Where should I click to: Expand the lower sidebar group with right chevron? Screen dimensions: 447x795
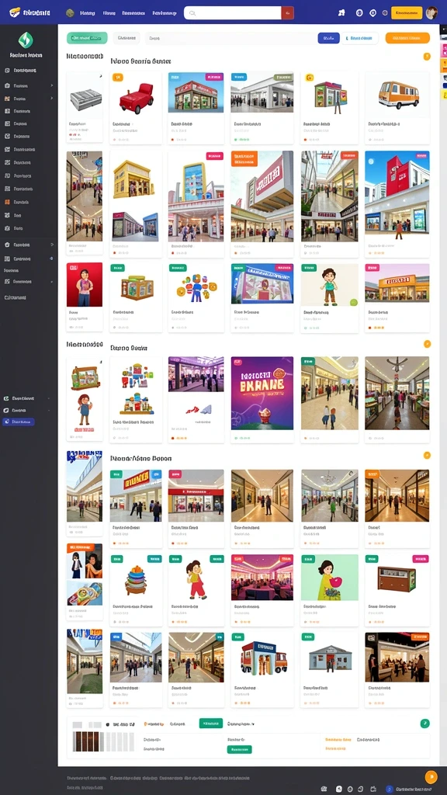(29, 245)
